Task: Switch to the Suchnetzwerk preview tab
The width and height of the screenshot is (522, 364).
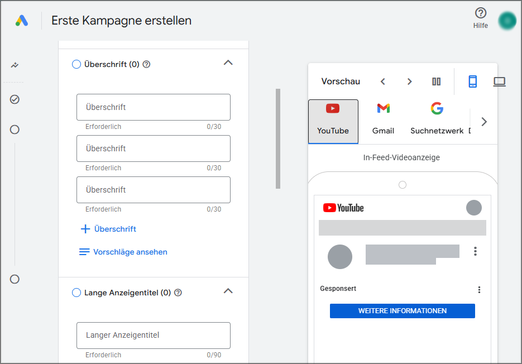Action: pos(437,119)
